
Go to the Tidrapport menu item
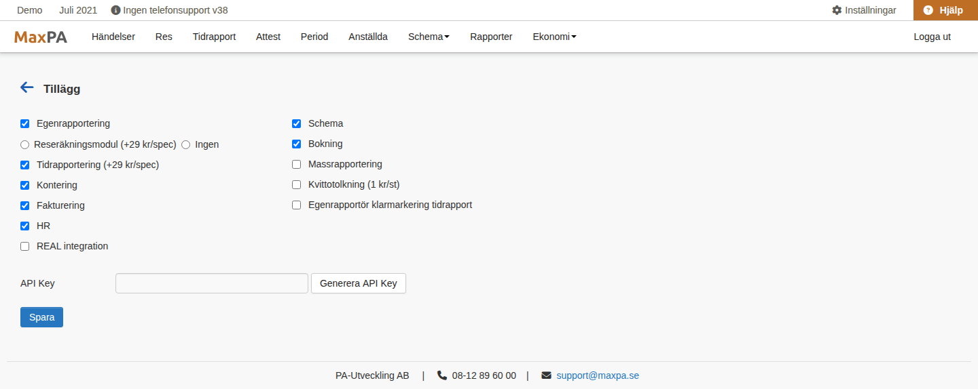[214, 37]
